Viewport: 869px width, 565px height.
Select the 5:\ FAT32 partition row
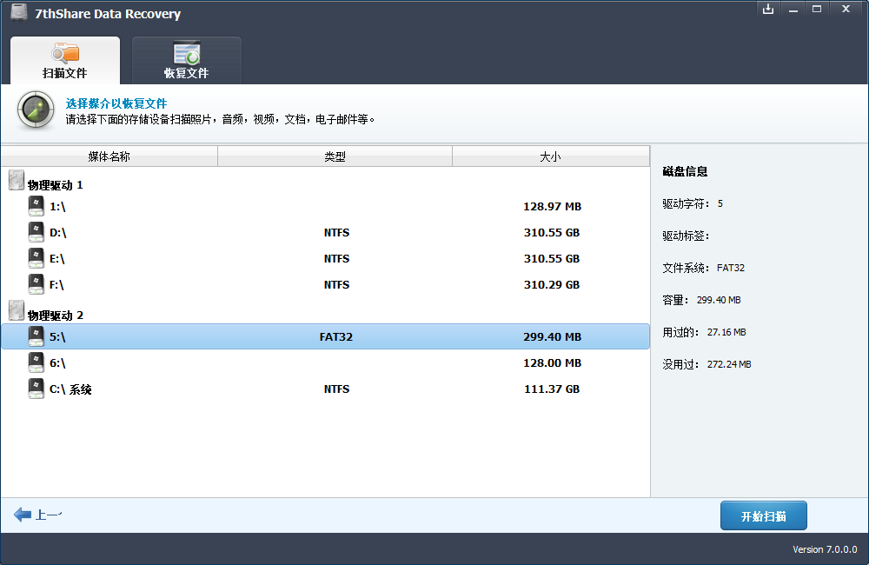325,337
